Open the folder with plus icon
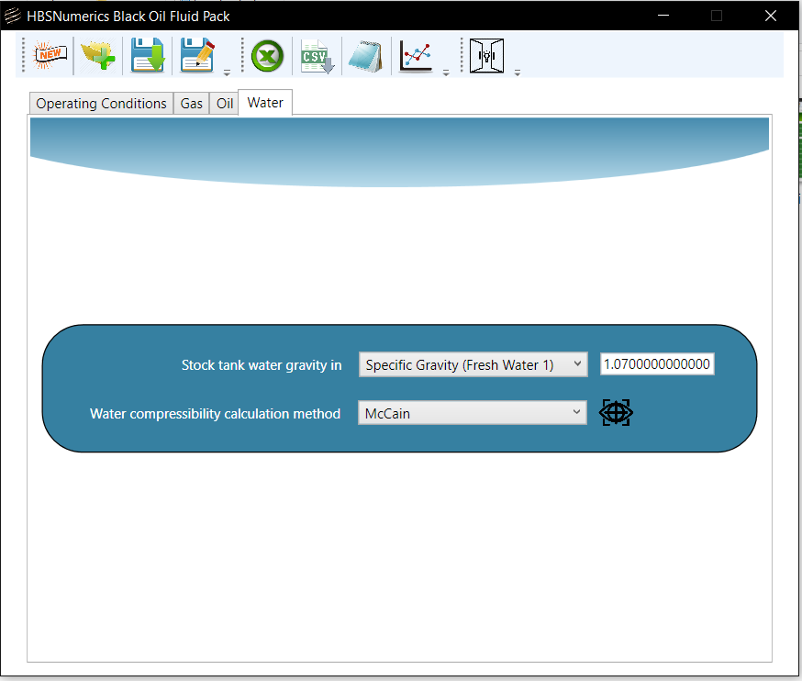Image resolution: width=802 pixels, height=681 pixels. coord(97,56)
